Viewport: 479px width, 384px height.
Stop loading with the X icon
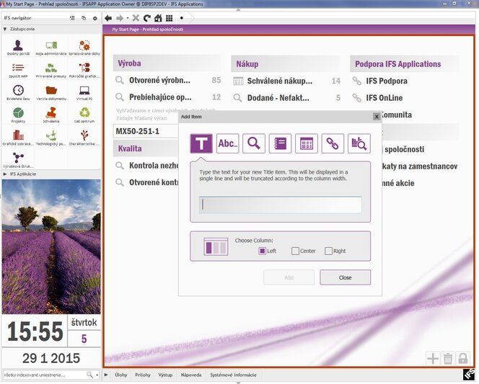(x=136, y=18)
